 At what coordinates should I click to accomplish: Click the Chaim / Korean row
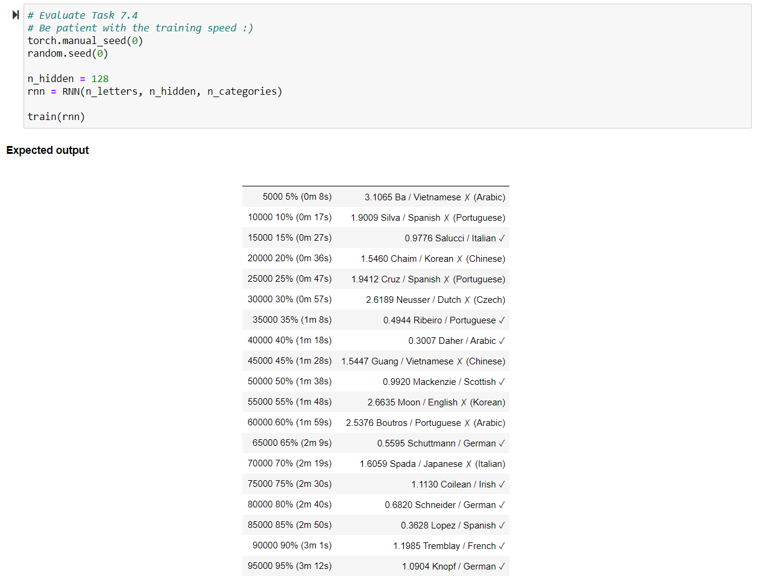[x=375, y=258]
